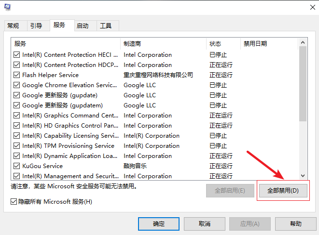Toggle 隐藏所有 Microsoft 服务 checkbox
This screenshot has height=235, width=319.
14,201
